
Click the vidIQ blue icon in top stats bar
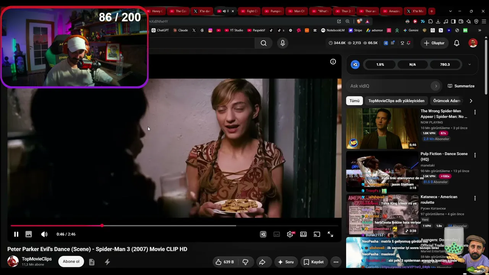386,43
